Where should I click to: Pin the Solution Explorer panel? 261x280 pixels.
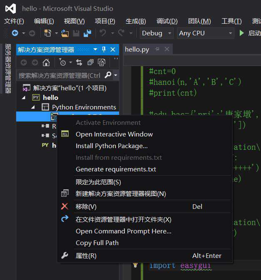(x=104, y=49)
